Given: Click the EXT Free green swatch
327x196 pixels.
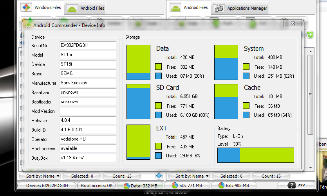Looking at the screenshot, I should (x=158, y=146).
